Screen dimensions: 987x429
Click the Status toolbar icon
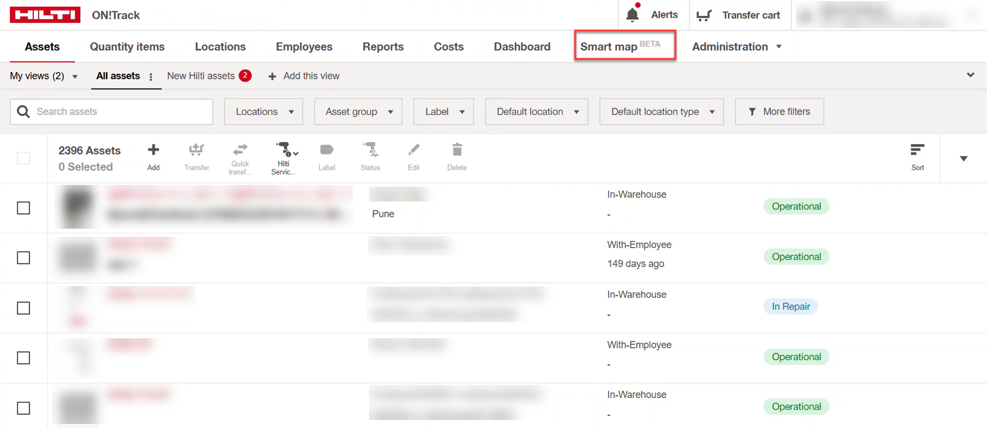tap(370, 149)
